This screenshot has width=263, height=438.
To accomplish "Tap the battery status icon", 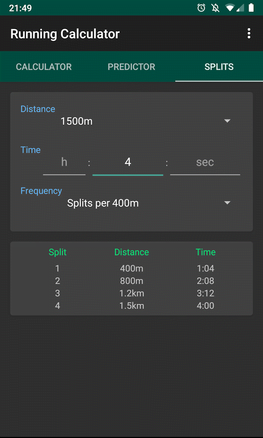I will click(251, 8).
